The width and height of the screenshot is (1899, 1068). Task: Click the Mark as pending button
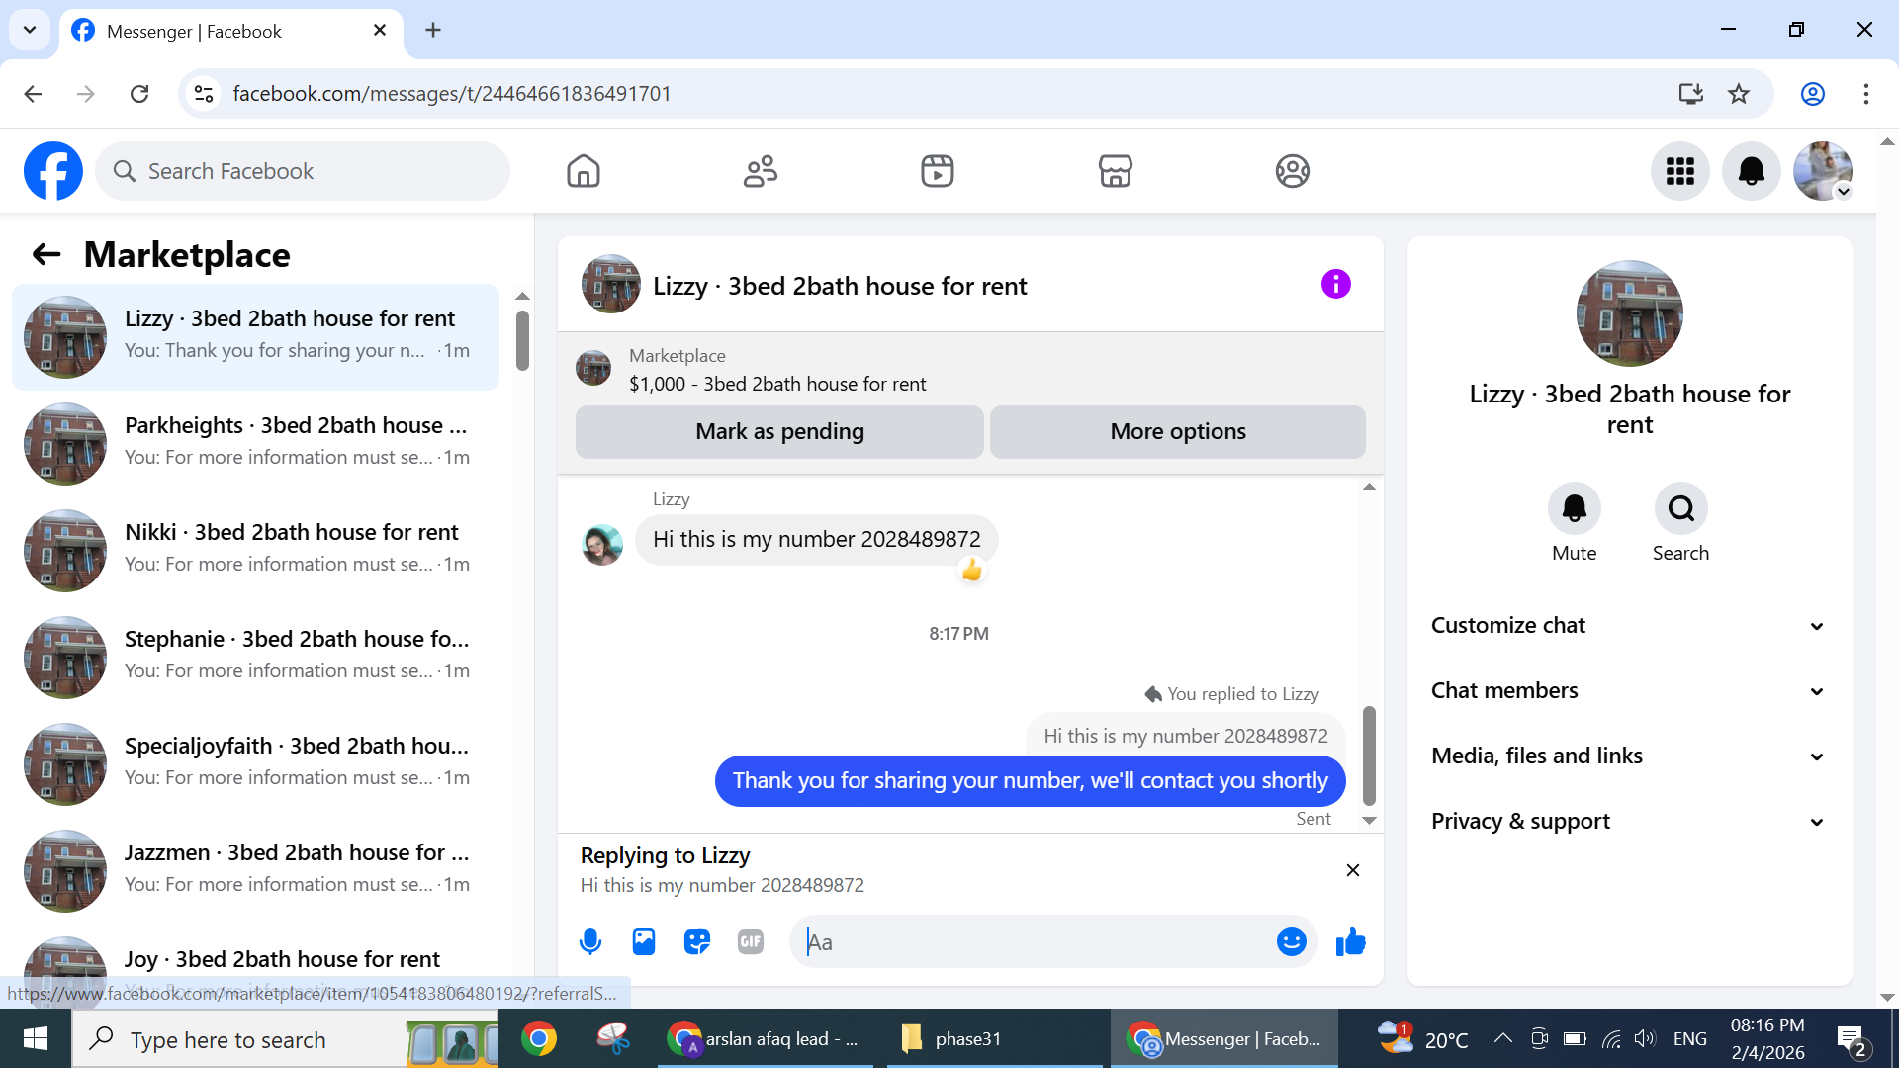[x=779, y=431]
